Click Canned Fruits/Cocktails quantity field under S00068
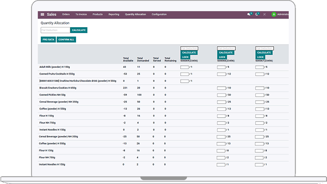This screenshot has width=327, height=184. pos(221,74)
